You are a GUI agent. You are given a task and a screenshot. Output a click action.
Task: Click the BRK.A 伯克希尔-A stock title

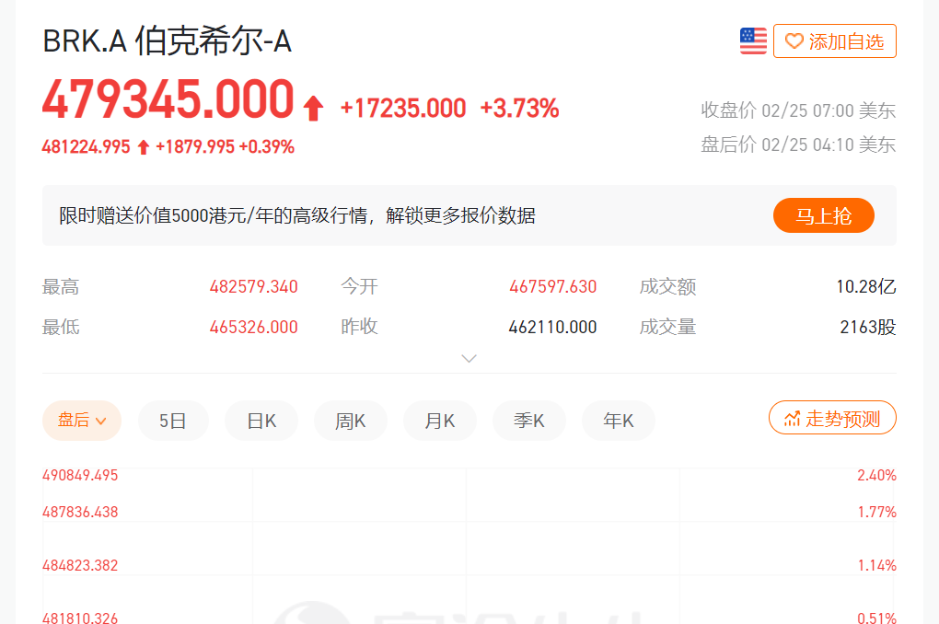click(x=167, y=41)
